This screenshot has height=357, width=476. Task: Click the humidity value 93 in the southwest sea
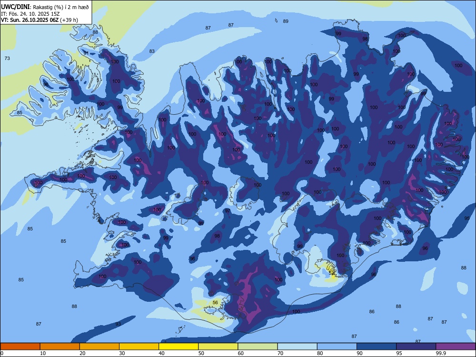118,324
